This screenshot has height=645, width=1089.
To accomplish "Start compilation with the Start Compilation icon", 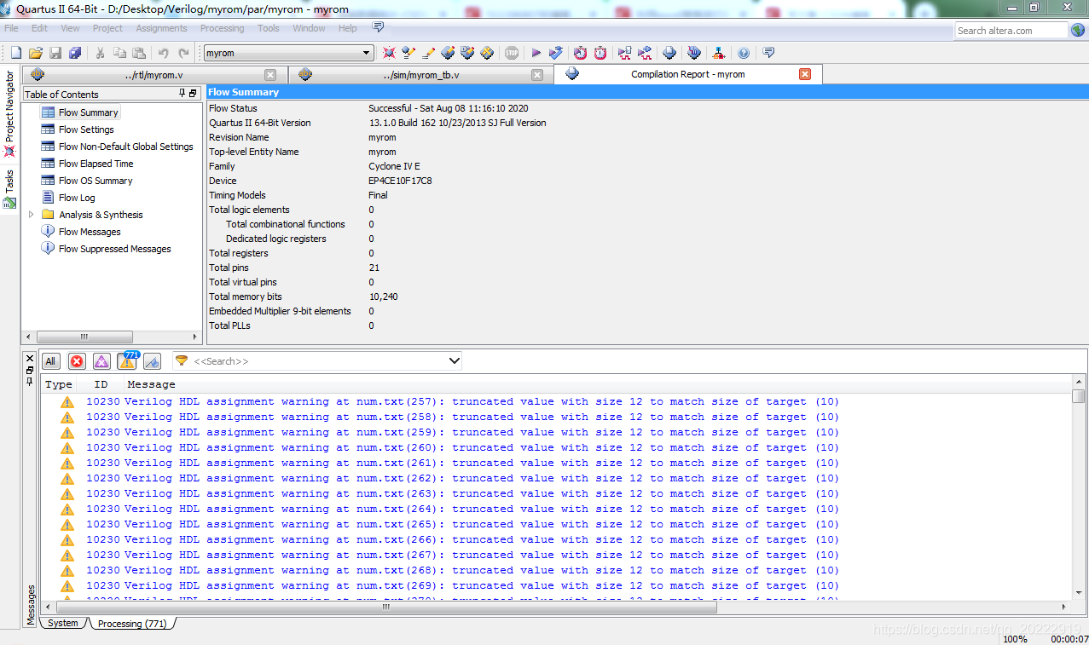I will pyautogui.click(x=537, y=52).
